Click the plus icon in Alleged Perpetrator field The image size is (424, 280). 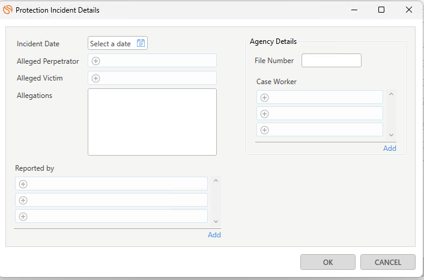95,61
